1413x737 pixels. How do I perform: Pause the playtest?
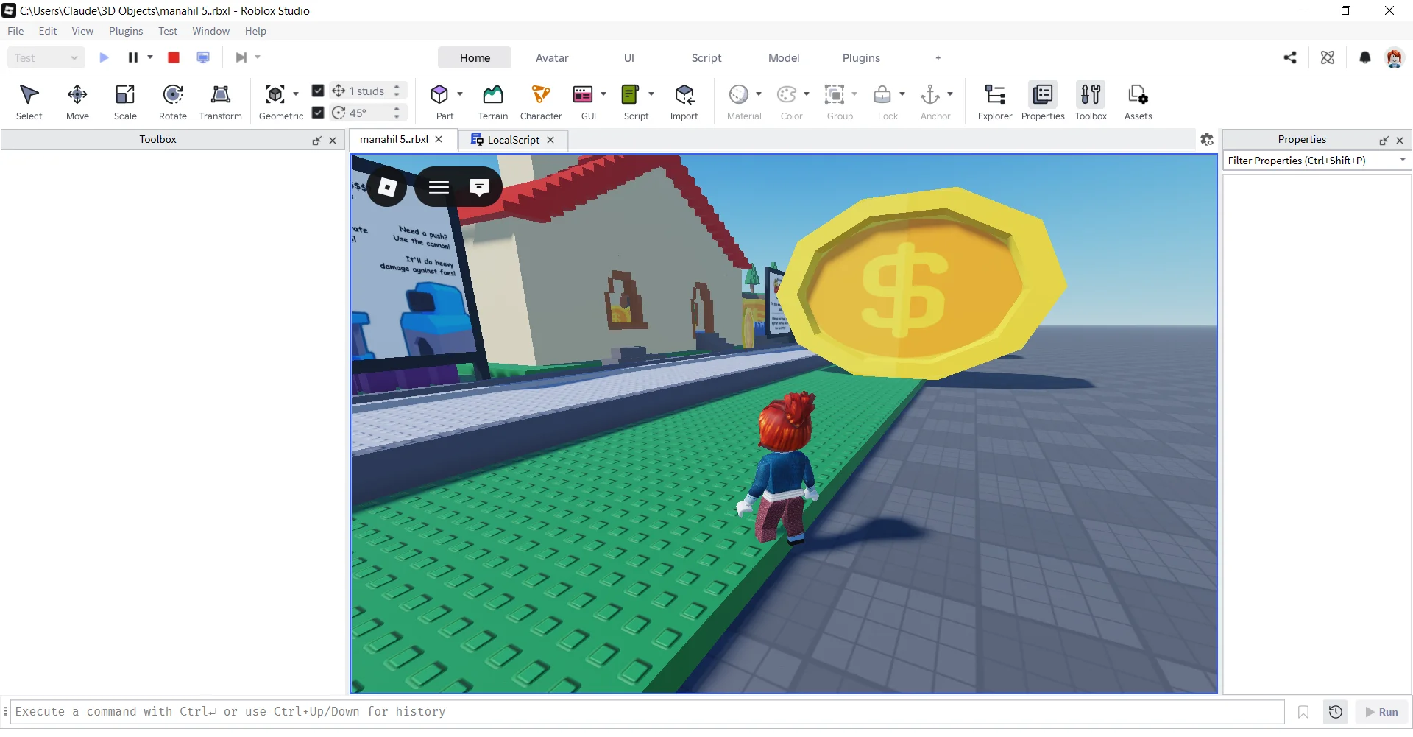click(x=133, y=57)
